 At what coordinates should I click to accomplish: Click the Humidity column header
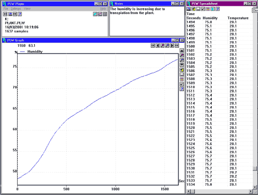point(210,18)
